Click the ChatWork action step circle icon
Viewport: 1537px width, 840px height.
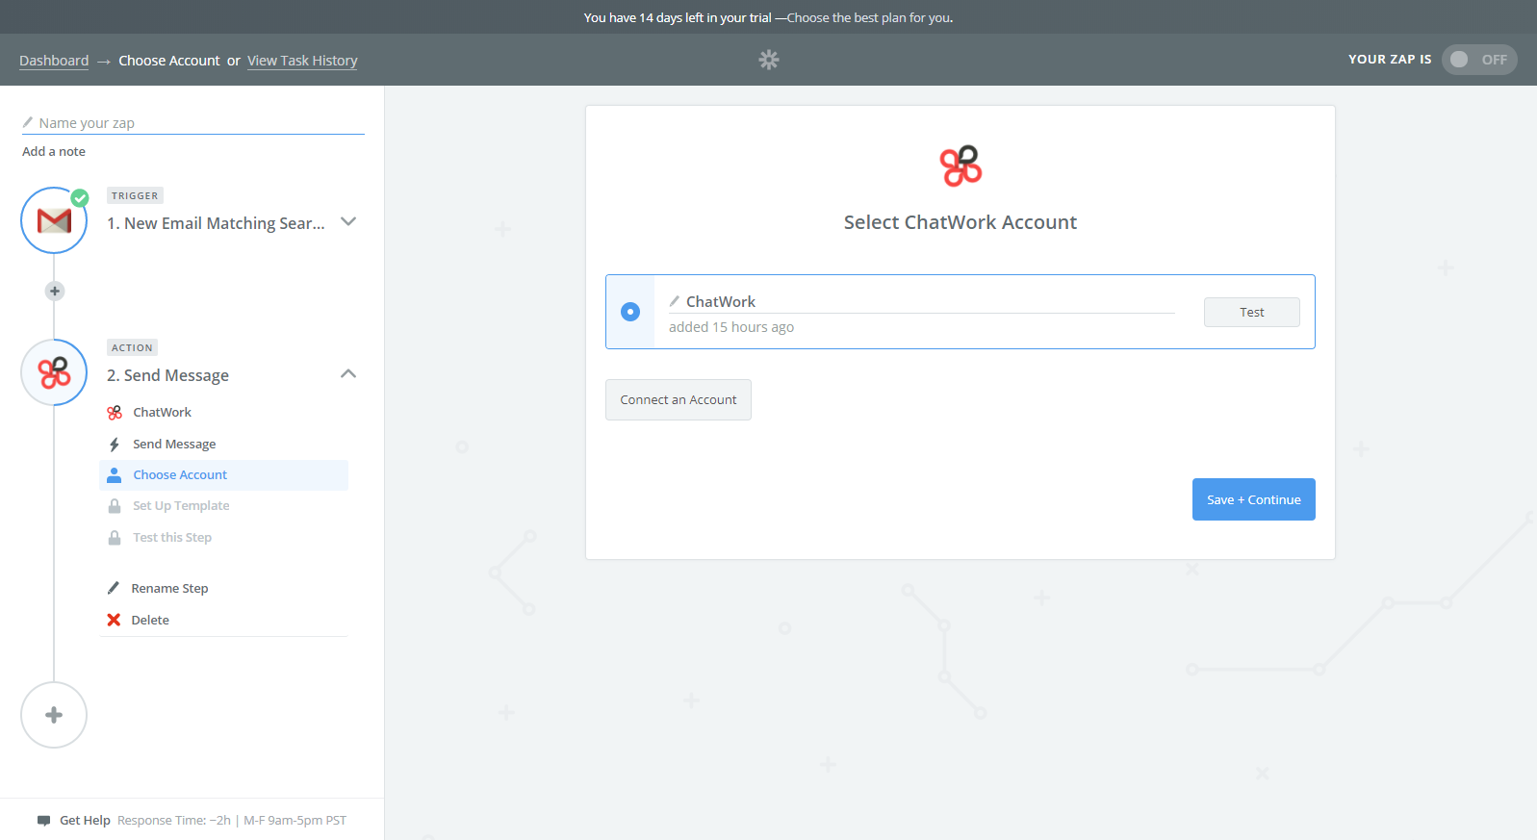pos(54,372)
